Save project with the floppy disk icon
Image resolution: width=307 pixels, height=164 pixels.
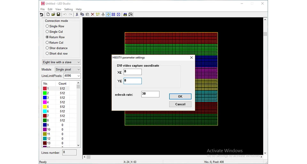point(58,14)
